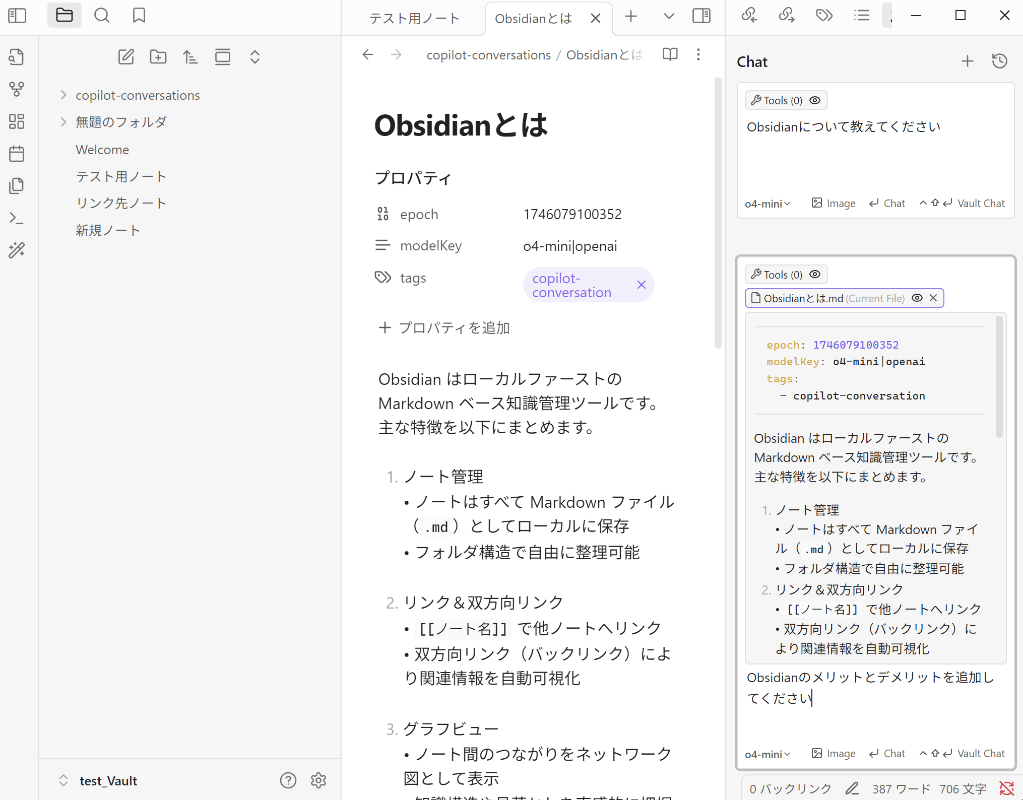Open templates icon in ribbon

(17, 186)
